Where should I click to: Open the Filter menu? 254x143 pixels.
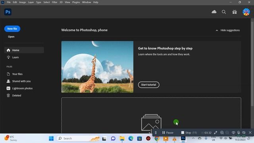click(55, 2)
